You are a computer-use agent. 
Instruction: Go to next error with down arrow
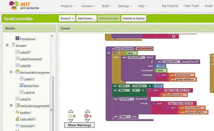87,120
